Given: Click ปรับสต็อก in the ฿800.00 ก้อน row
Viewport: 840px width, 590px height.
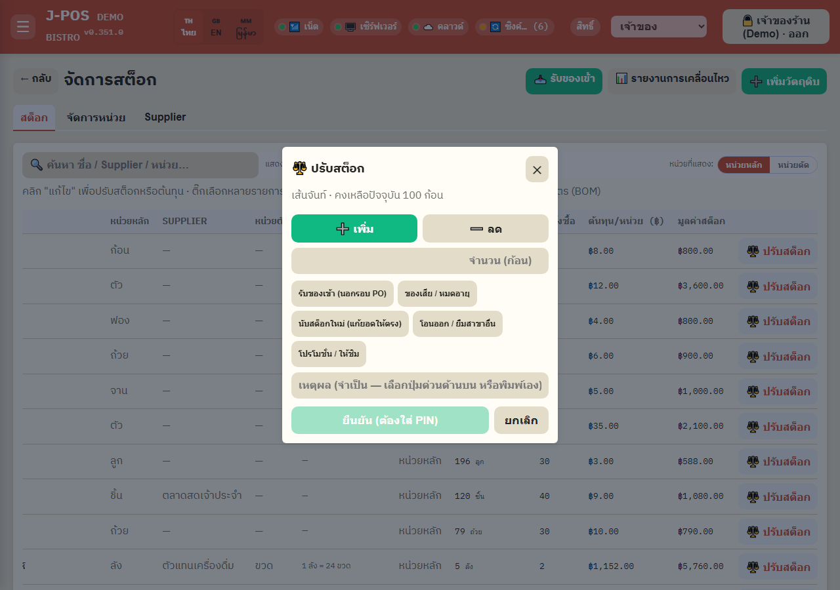Looking at the screenshot, I should pos(778,251).
